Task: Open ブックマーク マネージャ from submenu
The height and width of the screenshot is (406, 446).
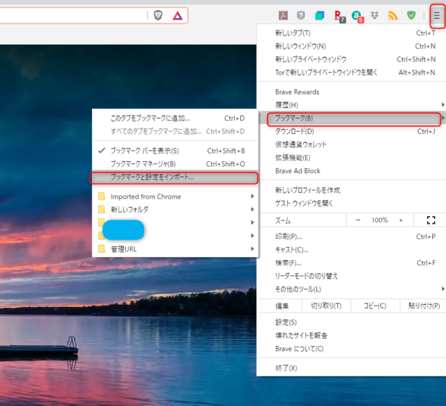Action: coord(143,164)
